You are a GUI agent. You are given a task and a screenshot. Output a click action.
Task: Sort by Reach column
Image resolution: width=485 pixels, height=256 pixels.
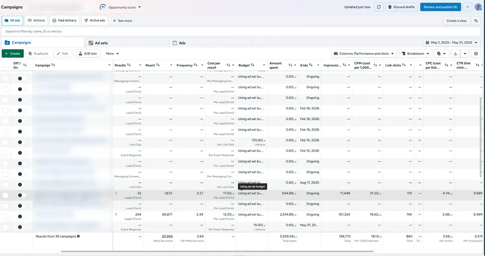(158, 65)
